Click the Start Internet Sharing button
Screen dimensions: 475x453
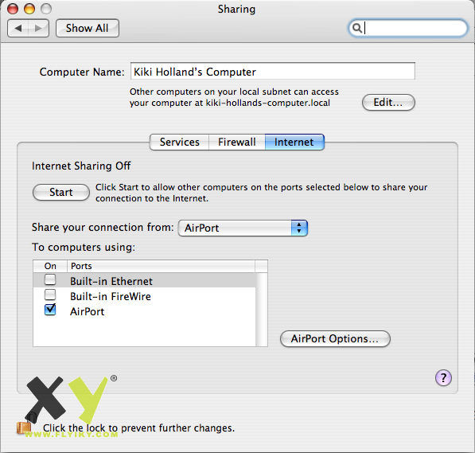(x=61, y=192)
